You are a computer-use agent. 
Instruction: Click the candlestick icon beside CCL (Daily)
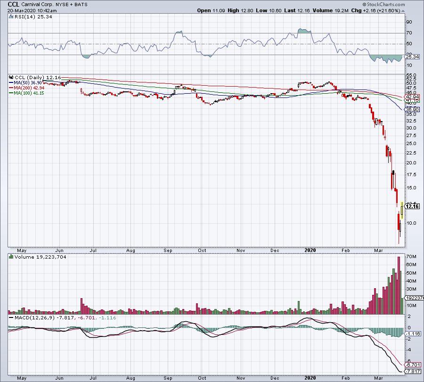pos(11,77)
